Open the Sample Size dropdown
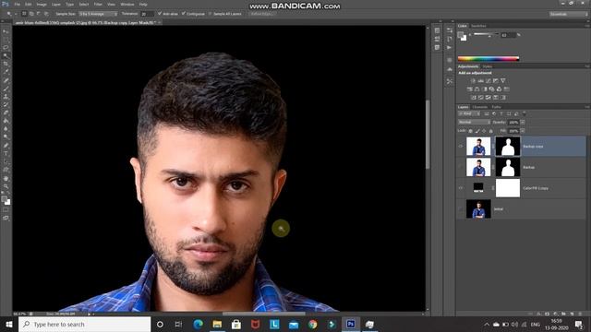The height and width of the screenshot is (332, 591). (x=98, y=14)
